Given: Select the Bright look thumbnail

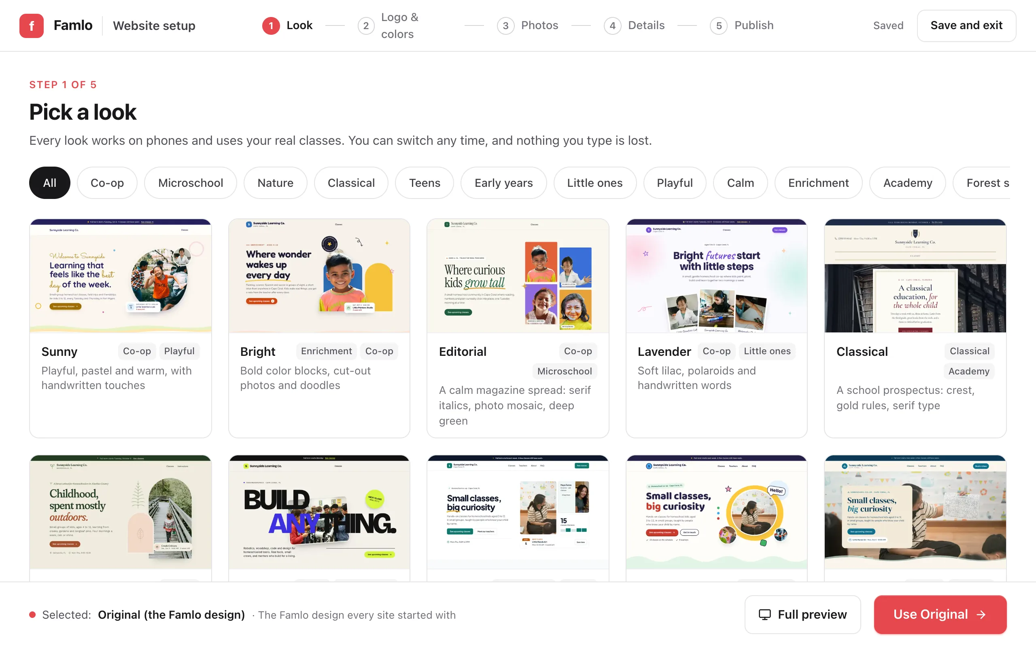Looking at the screenshot, I should pos(319,276).
